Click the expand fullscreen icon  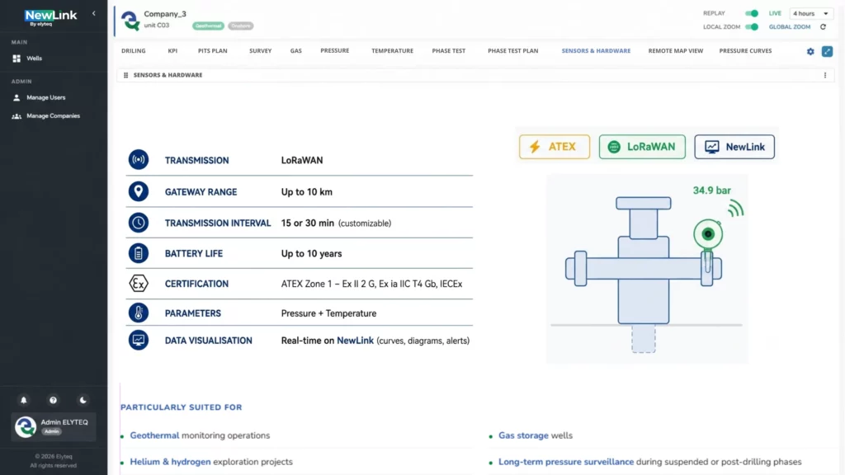point(827,52)
